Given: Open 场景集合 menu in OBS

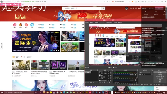Looking at the screenshot, I should pyautogui.click(x=109, y=22).
